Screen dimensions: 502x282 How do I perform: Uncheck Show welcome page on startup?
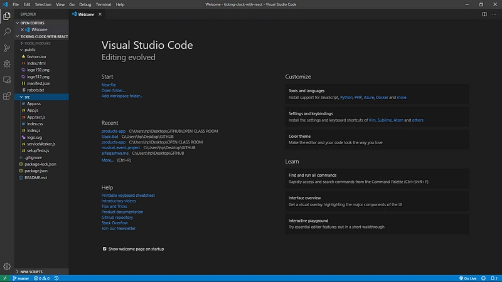[x=104, y=249]
